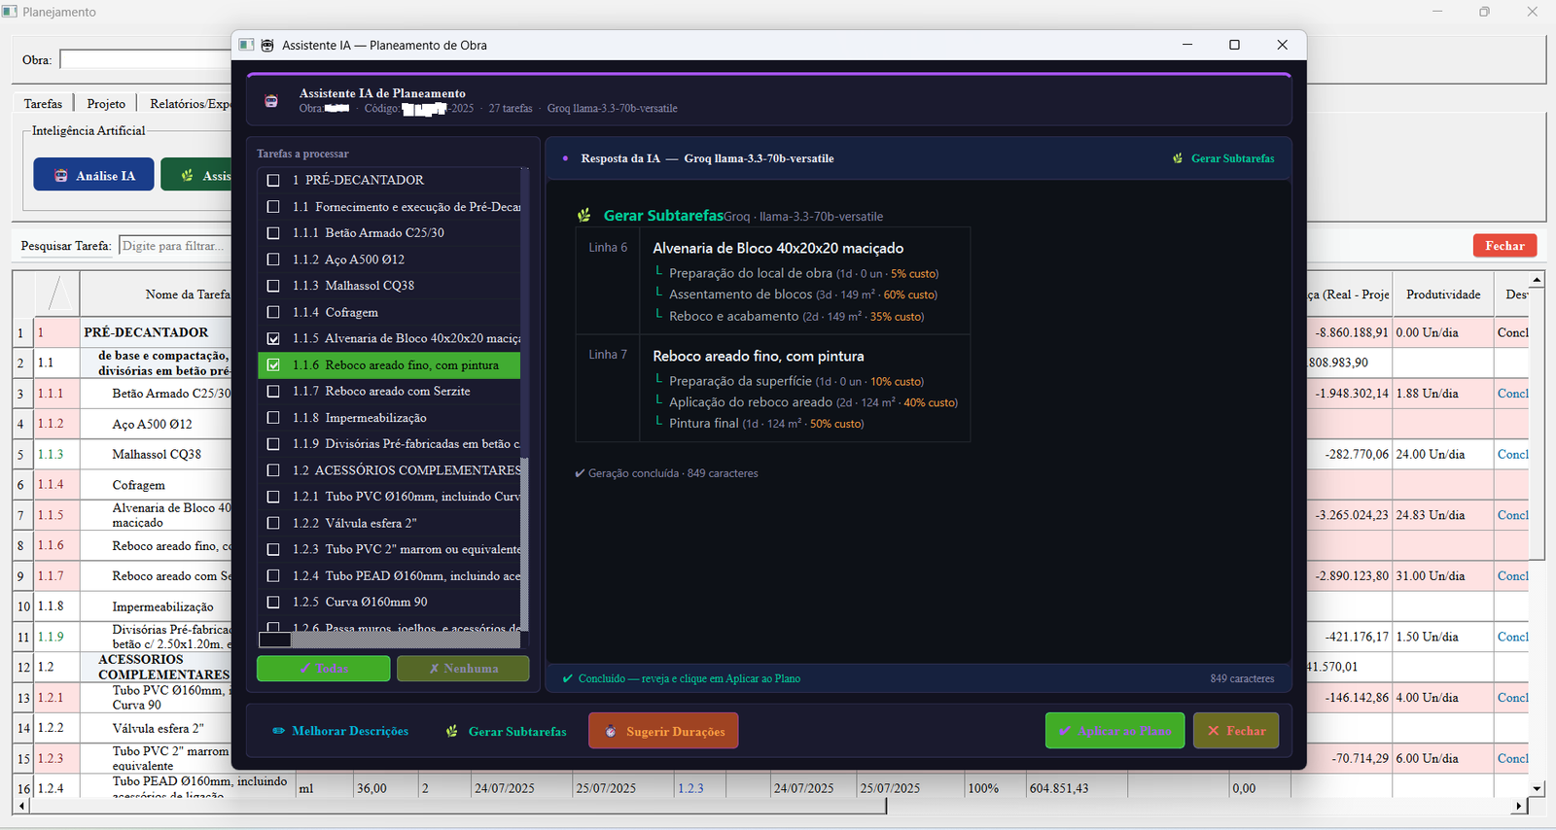Click the task list vertical scrollbar

(x=525, y=398)
